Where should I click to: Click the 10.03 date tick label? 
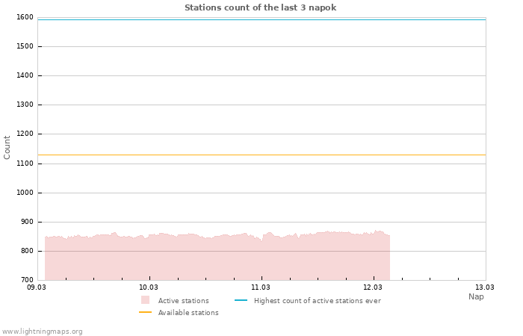tap(149, 287)
